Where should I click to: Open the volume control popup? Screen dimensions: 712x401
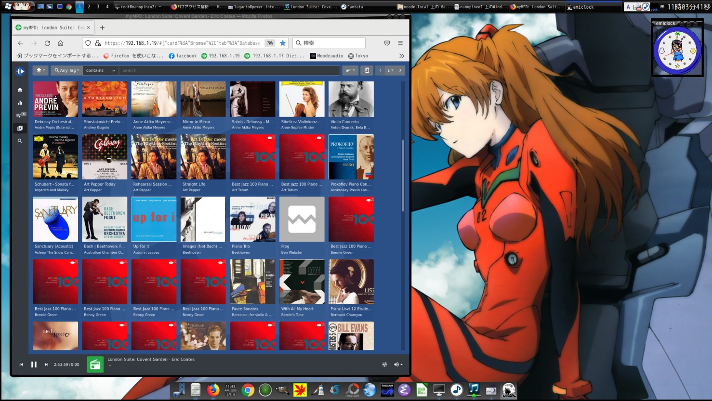(398, 364)
